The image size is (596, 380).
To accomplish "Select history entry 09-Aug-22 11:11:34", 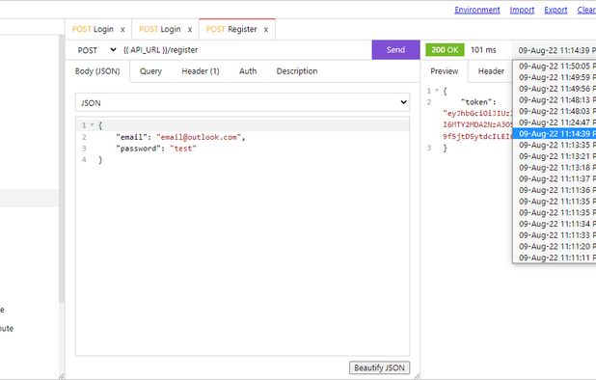I will 555,224.
